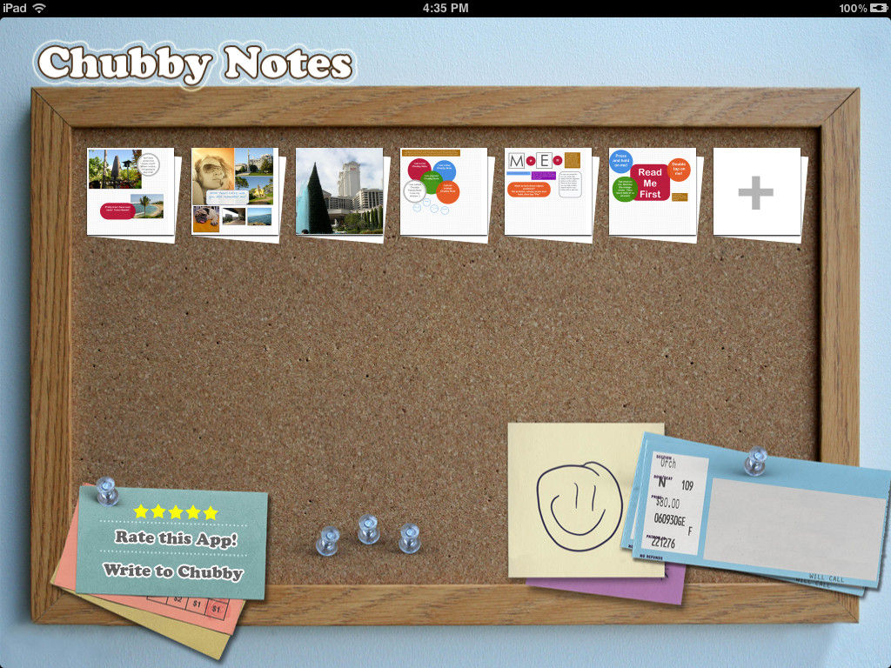891x668 pixels.
Task: Tap the pushpin holding the rating card
Action: coord(107,491)
